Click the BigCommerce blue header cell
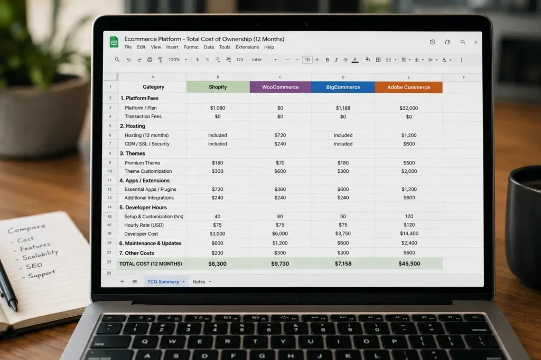Image resolution: width=541 pixels, height=360 pixels. [343, 87]
